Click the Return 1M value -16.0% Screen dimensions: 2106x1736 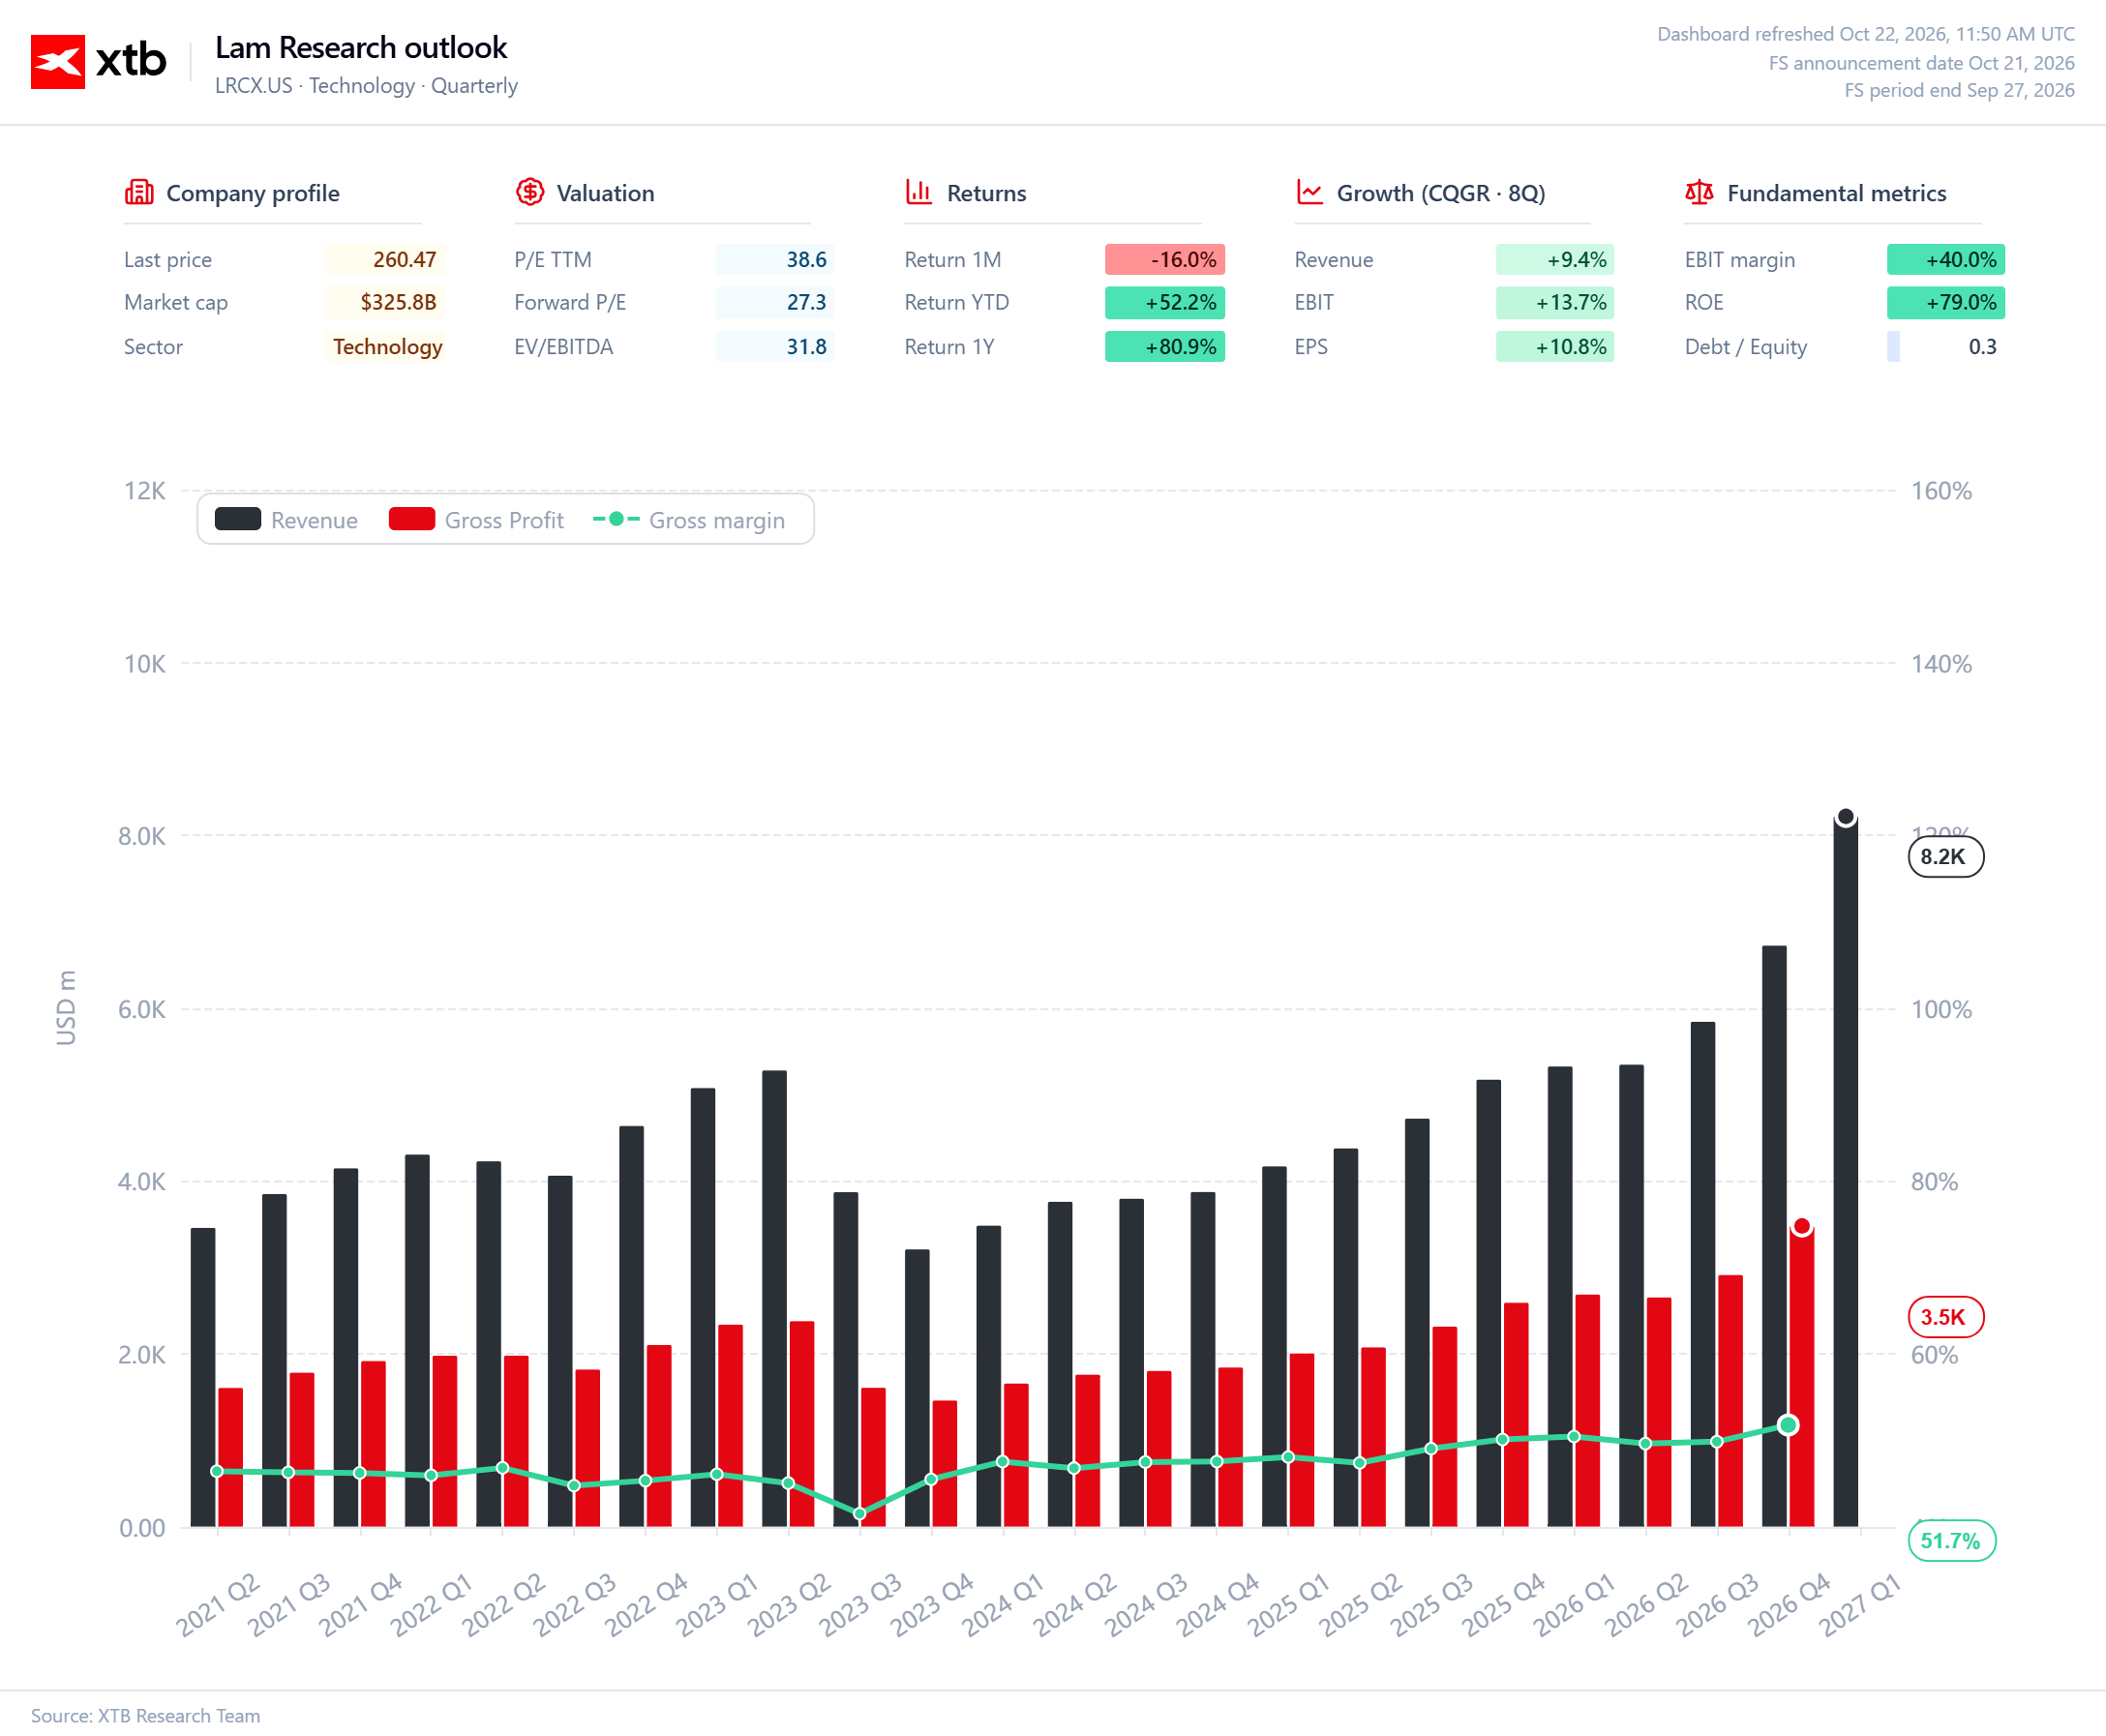click(x=1165, y=260)
